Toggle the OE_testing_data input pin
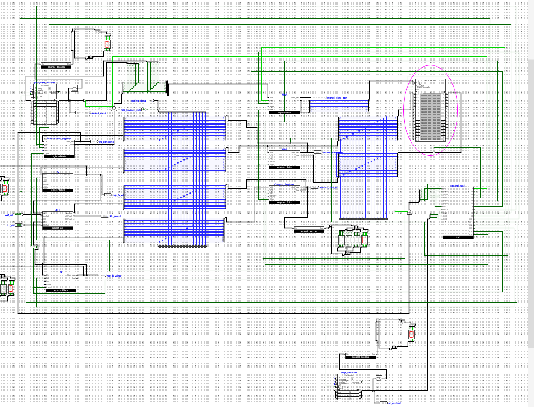 click(x=144, y=110)
